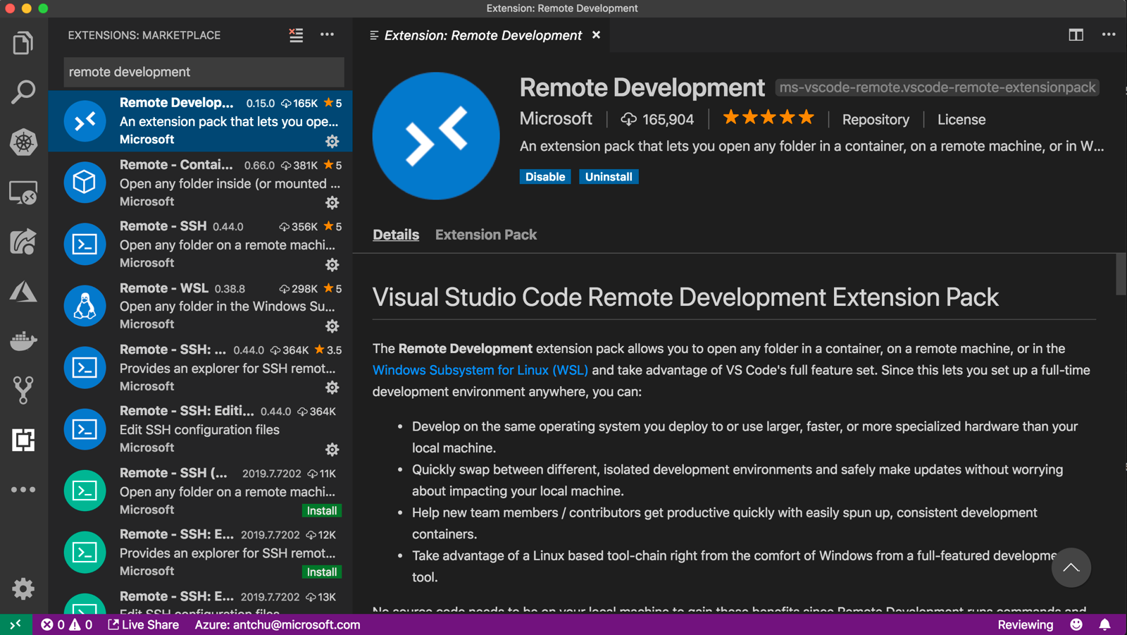Open the Repository link
The width and height of the screenshot is (1127, 635).
coord(876,120)
